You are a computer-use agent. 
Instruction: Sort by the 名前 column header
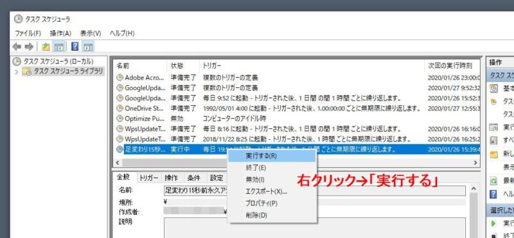pos(140,66)
